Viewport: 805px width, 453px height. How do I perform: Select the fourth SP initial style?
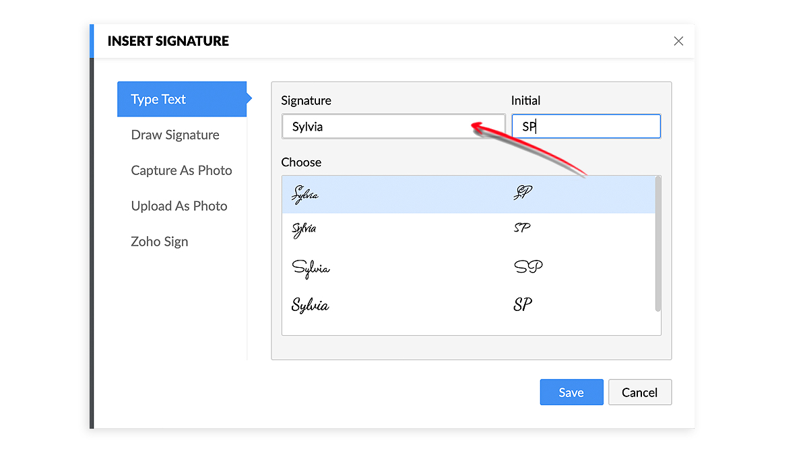(x=523, y=304)
